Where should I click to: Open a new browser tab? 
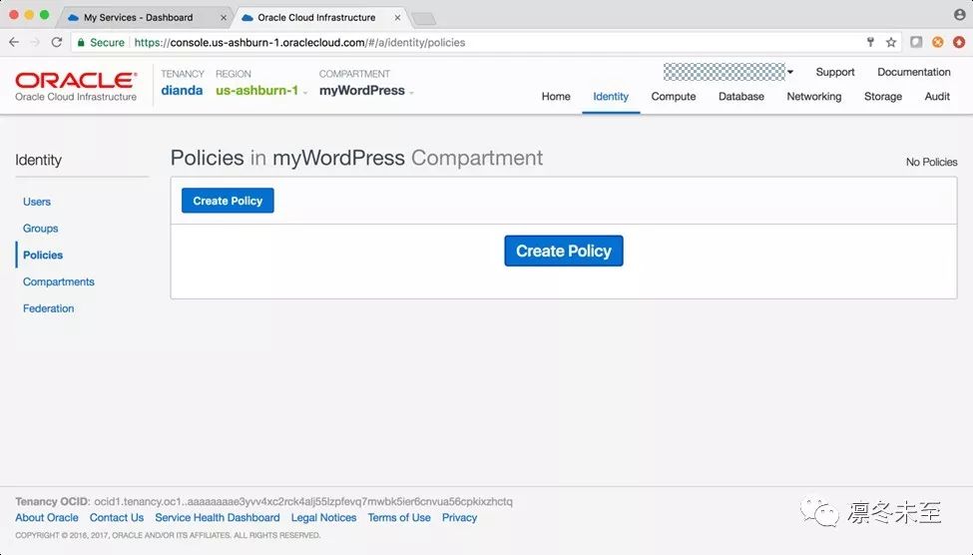pos(424,19)
